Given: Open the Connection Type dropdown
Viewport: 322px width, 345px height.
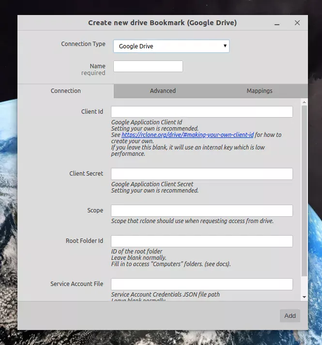Looking at the screenshot, I should click(x=171, y=46).
